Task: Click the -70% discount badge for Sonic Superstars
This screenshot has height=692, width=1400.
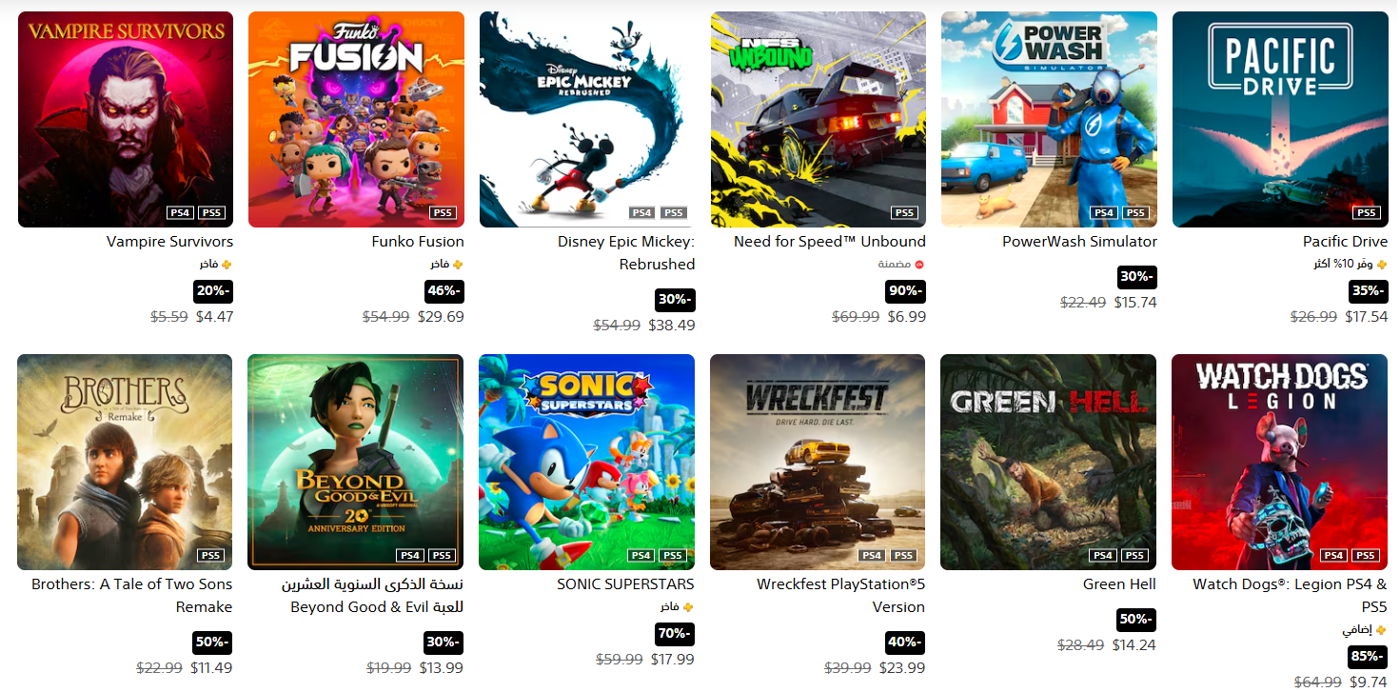Action: tap(675, 634)
